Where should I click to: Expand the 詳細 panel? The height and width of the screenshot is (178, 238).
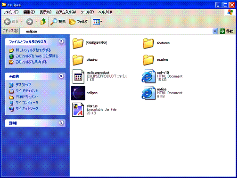[x=61, y=122]
